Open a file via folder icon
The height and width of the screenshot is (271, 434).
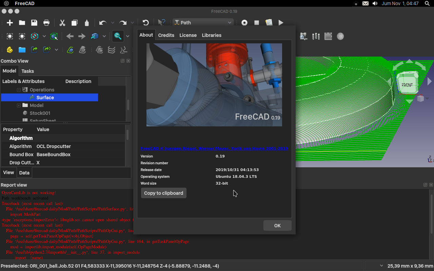point(22,23)
